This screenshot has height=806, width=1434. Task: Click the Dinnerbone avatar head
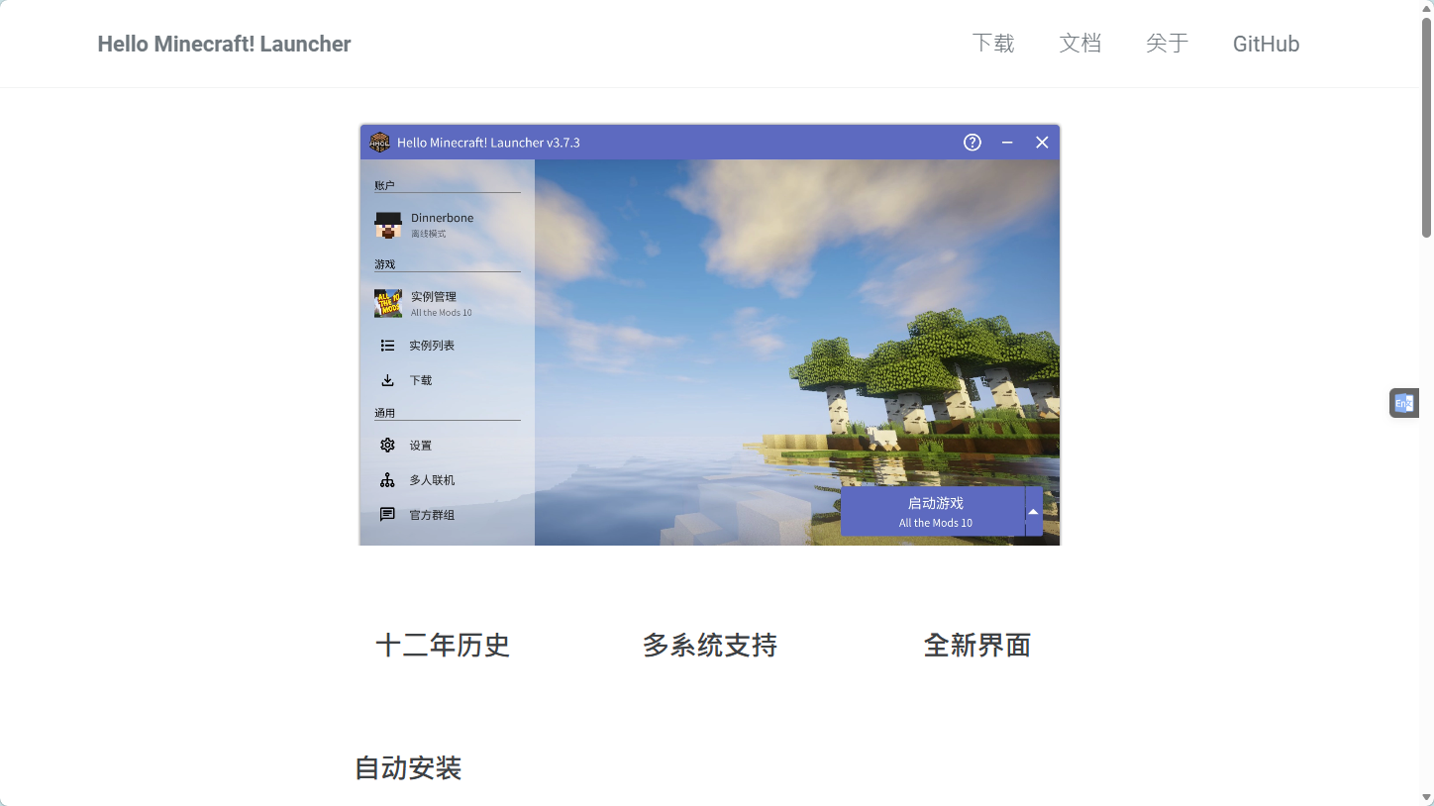(x=388, y=225)
